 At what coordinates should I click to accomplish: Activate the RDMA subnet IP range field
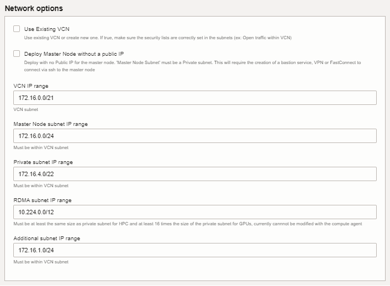pos(195,212)
